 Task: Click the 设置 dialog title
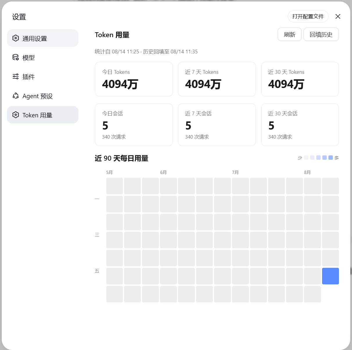click(x=19, y=17)
